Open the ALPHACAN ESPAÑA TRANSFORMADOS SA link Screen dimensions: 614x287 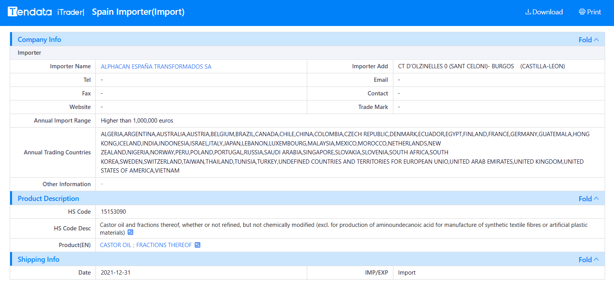pos(156,67)
